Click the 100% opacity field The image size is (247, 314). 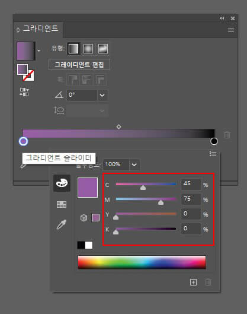pos(116,164)
